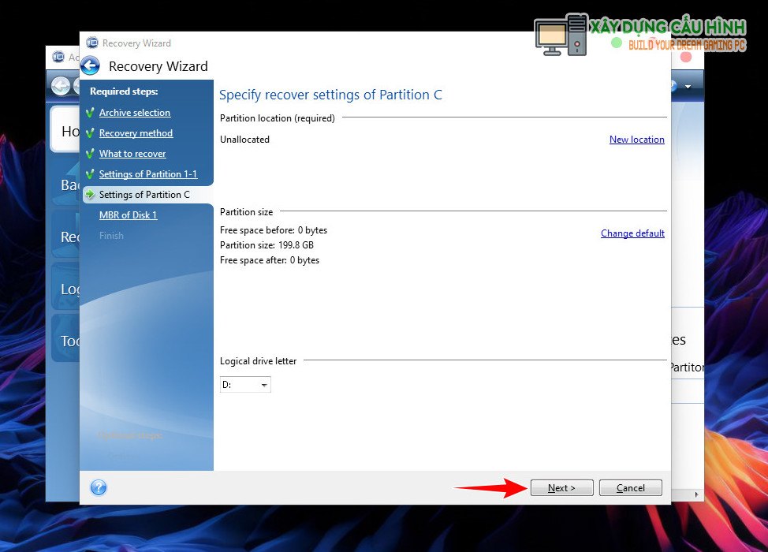768x552 pixels.
Task: Return to Settings of Partition 1-1
Action: pos(147,174)
